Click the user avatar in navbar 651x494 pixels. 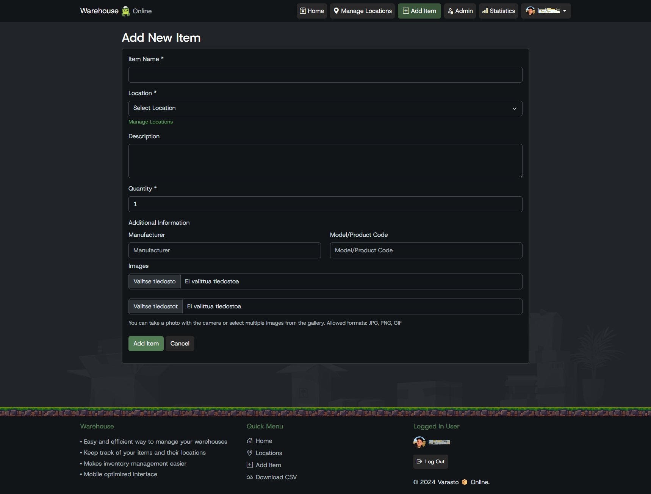[530, 11]
